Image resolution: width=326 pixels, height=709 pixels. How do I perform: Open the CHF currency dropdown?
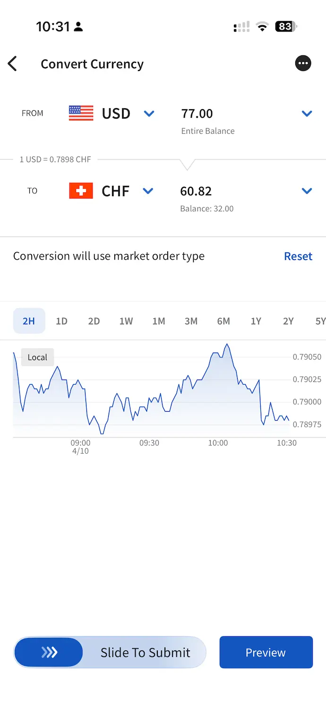(148, 191)
